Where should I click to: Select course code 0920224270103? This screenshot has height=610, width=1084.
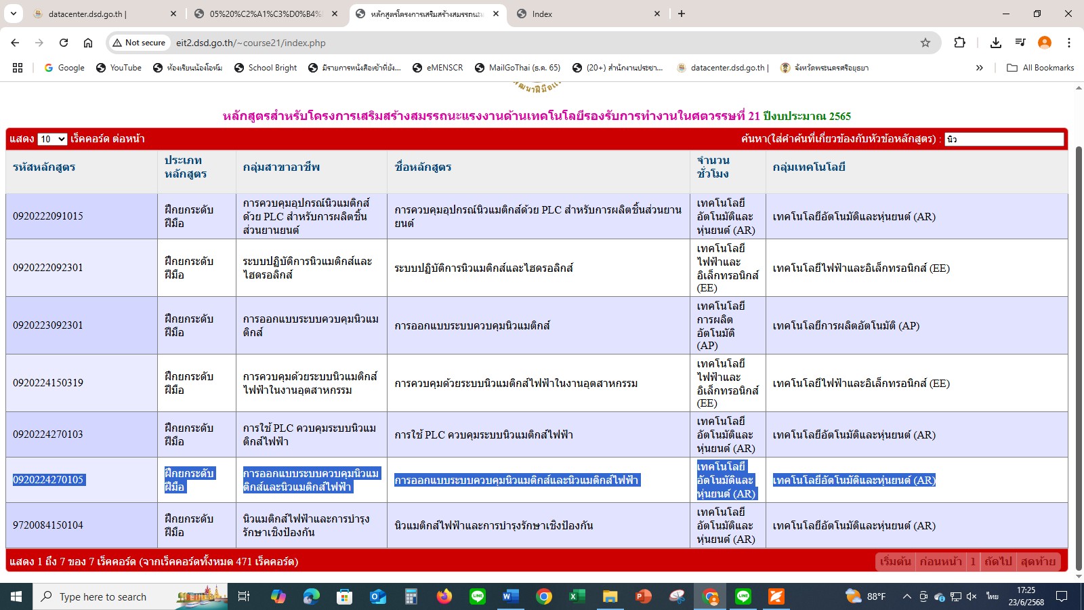tap(48, 434)
